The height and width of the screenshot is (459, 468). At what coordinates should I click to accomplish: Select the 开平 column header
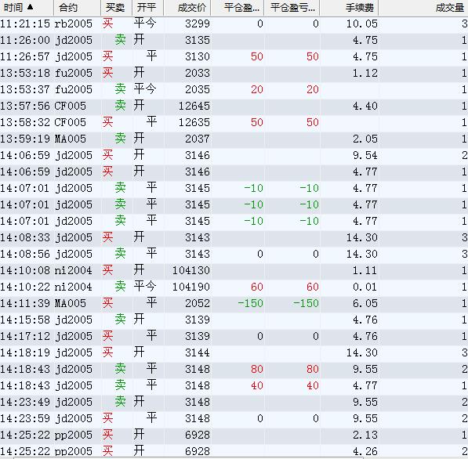(x=147, y=8)
